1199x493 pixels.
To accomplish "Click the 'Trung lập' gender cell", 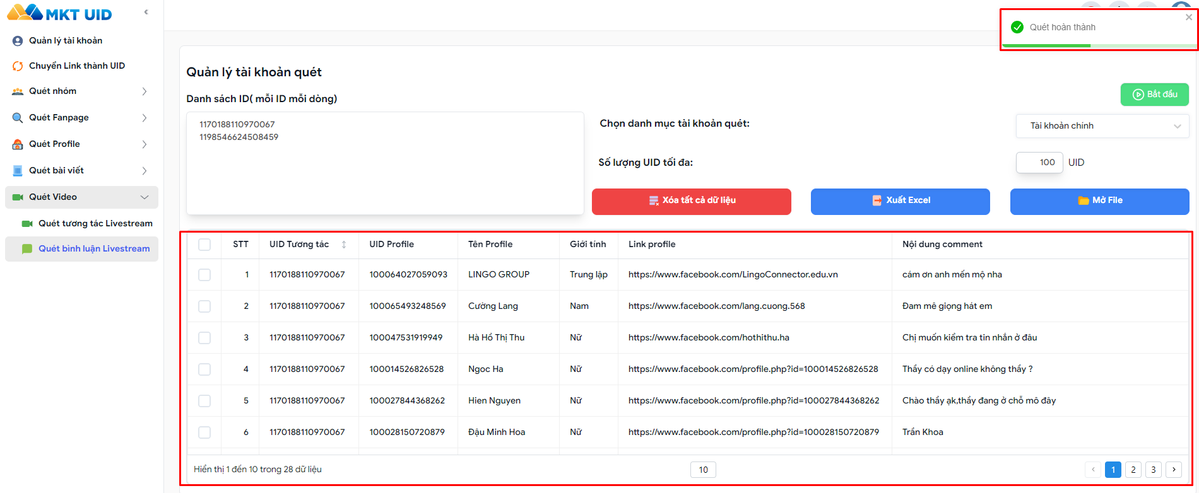I will [x=589, y=275].
